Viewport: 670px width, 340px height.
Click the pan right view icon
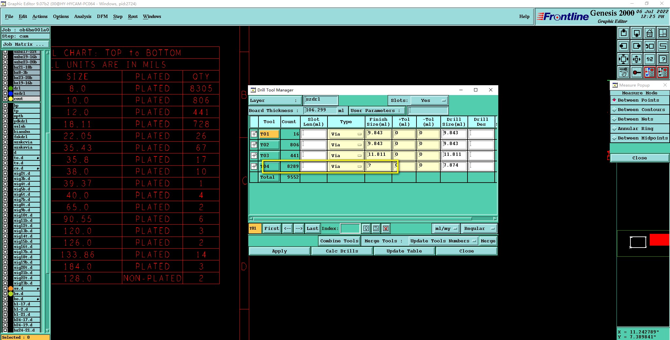637,46
